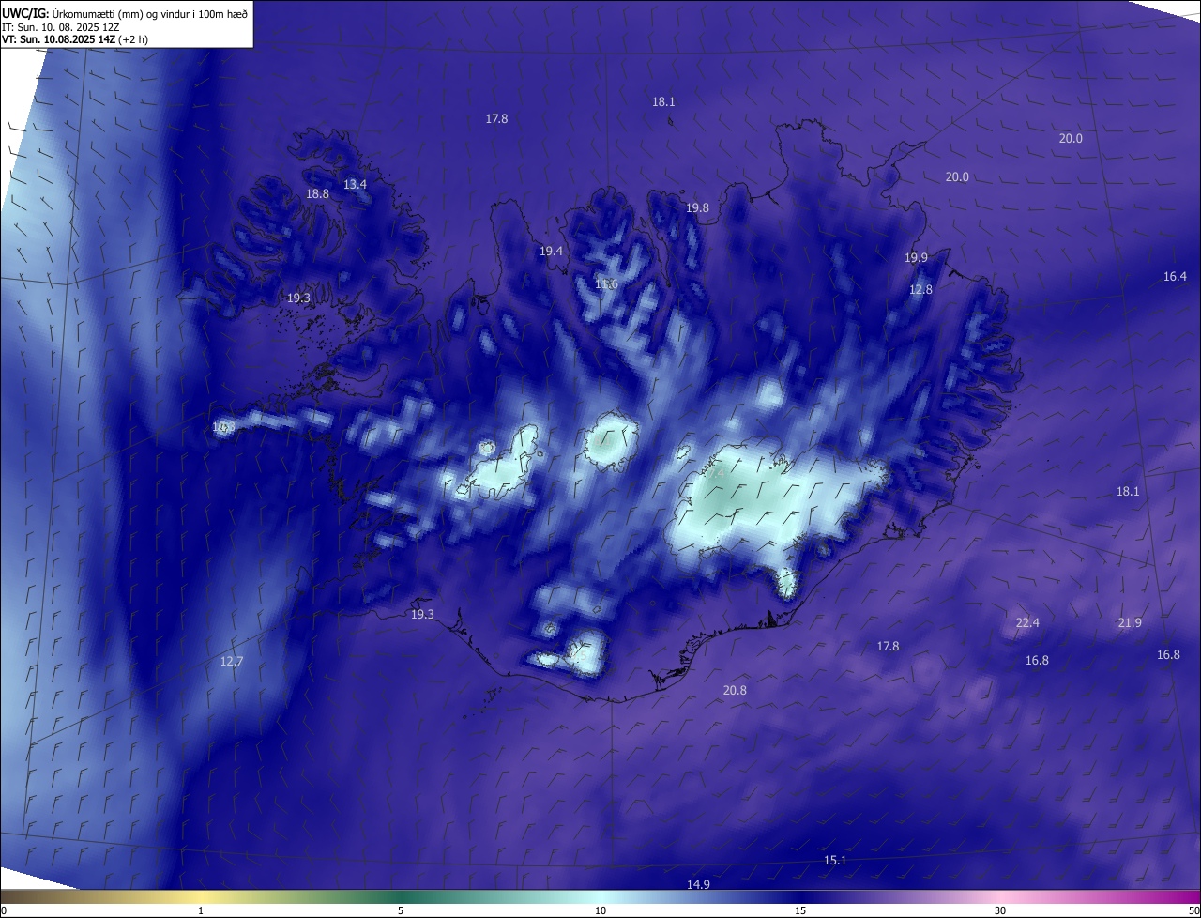Select the 14.9 value label

coord(698,884)
